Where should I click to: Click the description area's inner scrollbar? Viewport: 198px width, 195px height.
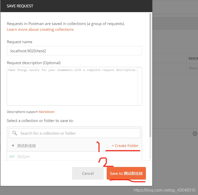point(140,86)
